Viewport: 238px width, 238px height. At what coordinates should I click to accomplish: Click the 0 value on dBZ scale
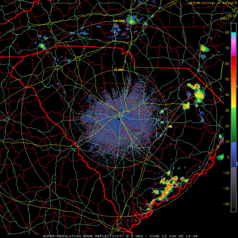pos(228,157)
